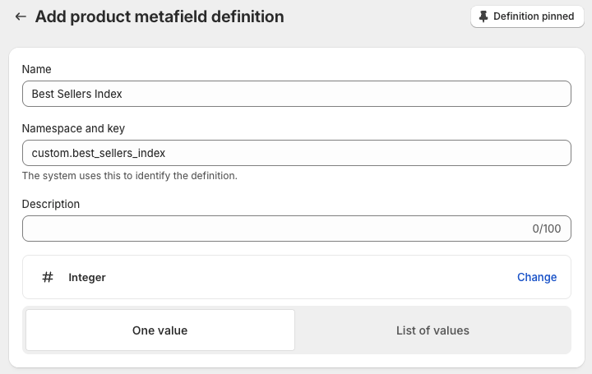The height and width of the screenshot is (374, 592).
Task: Go back using the left arrow
Action: pyautogui.click(x=21, y=16)
